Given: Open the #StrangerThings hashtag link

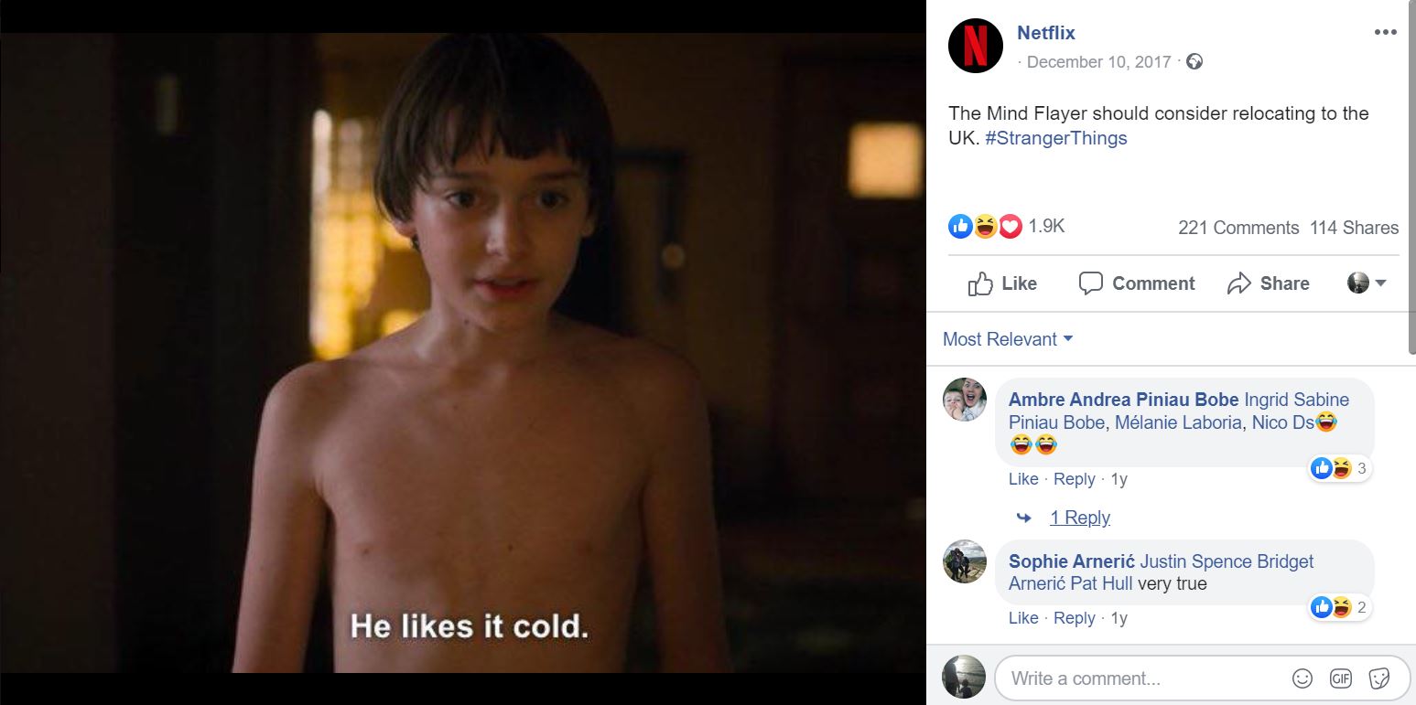Looking at the screenshot, I should (x=1056, y=138).
